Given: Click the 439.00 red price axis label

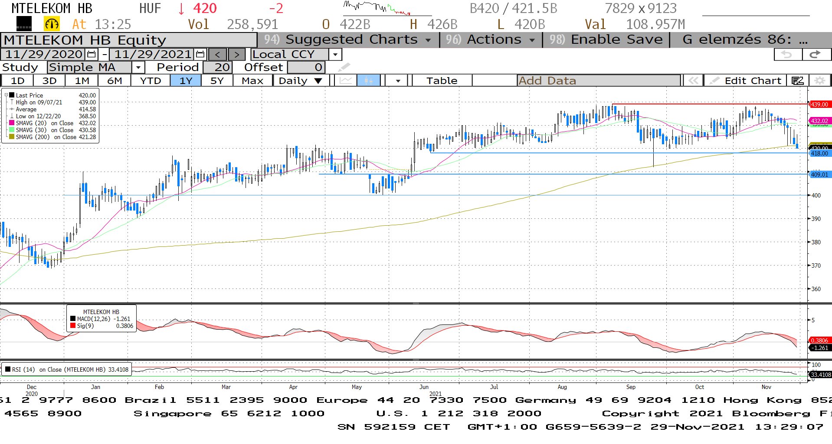Looking at the screenshot, I should 819,104.
